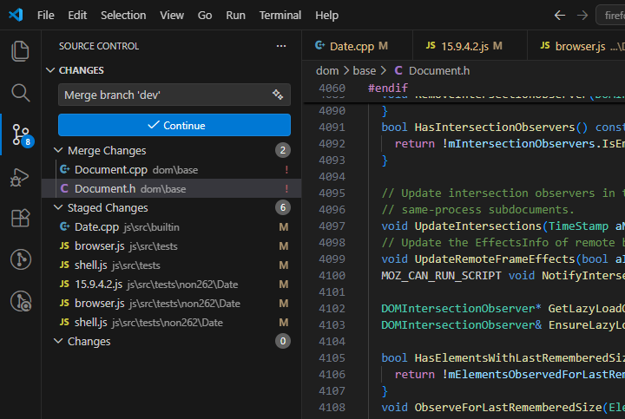The height and width of the screenshot is (419, 625).
Task: Expand the Changes group with 0 items
Action: coord(171,341)
